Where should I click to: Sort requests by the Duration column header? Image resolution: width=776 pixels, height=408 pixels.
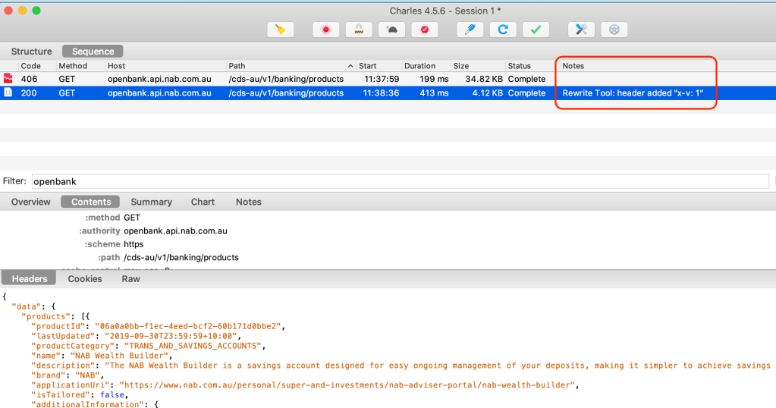click(419, 66)
